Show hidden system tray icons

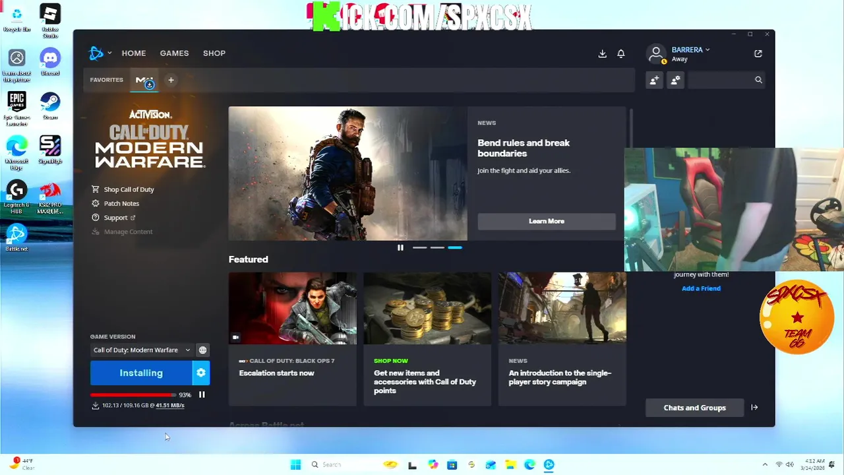765,464
